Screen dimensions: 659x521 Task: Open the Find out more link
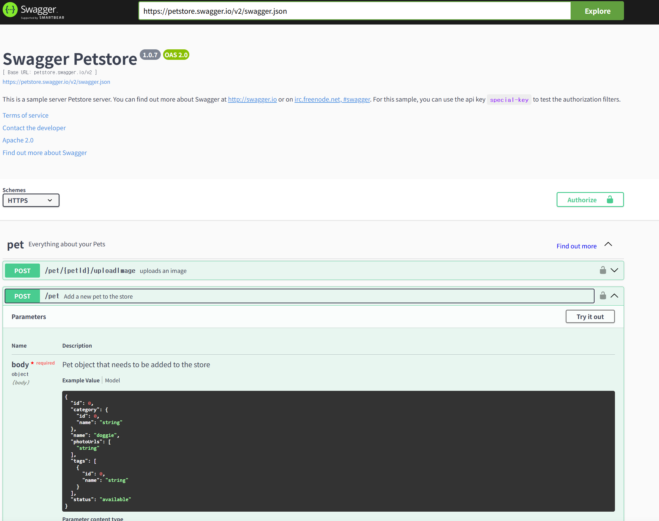click(576, 246)
